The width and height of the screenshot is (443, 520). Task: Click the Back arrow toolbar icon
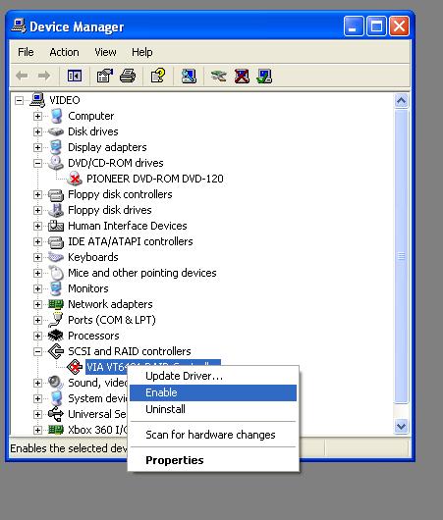tap(22, 76)
